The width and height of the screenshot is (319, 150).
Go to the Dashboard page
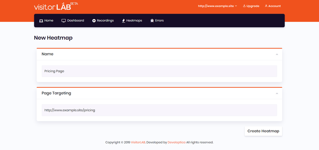pos(73,20)
